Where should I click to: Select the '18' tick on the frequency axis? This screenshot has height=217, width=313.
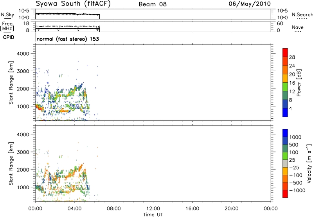point(26,24)
